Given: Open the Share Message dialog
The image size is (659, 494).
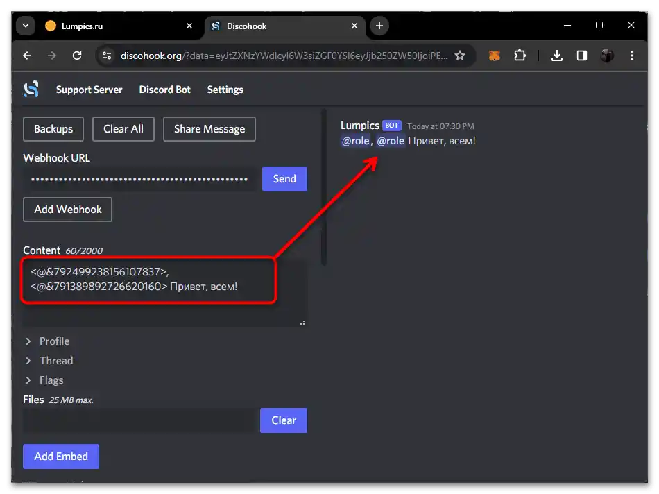Looking at the screenshot, I should coord(209,128).
